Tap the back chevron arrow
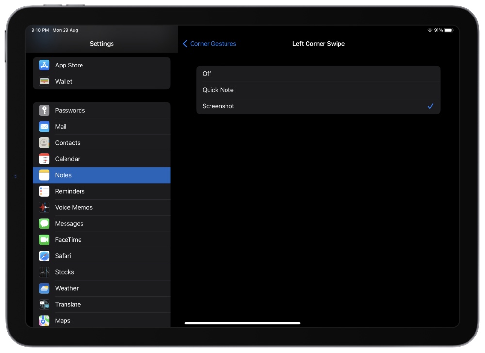 point(185,44)
